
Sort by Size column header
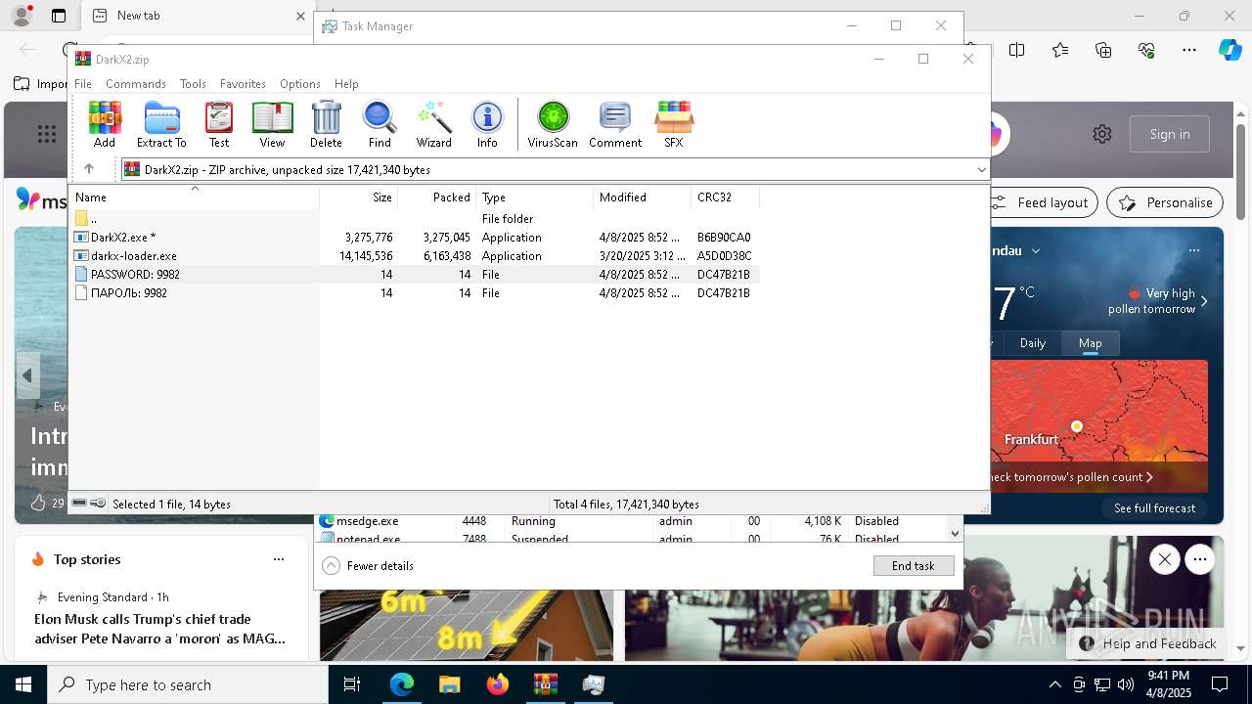tap(359, 198)
